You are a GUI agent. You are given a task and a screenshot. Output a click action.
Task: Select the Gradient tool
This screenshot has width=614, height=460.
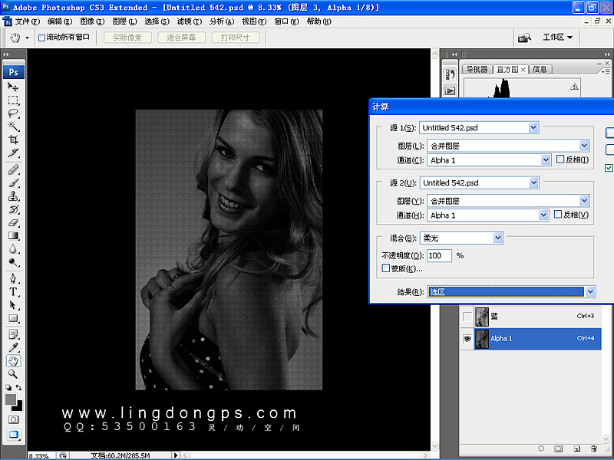pyautogui.click(x=13, y=236)
